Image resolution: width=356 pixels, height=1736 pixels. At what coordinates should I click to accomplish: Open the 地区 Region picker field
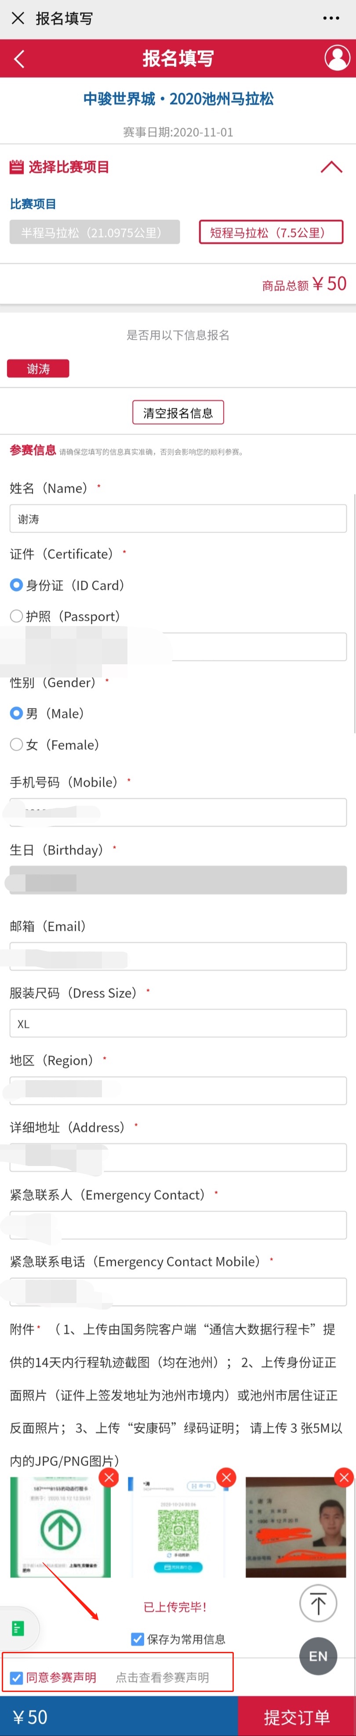click(x=178, y=1091)
